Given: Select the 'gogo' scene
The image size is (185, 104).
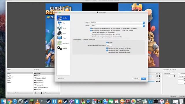Looking at the screenshot, I should pyautogui.click(x=20, y=81).
